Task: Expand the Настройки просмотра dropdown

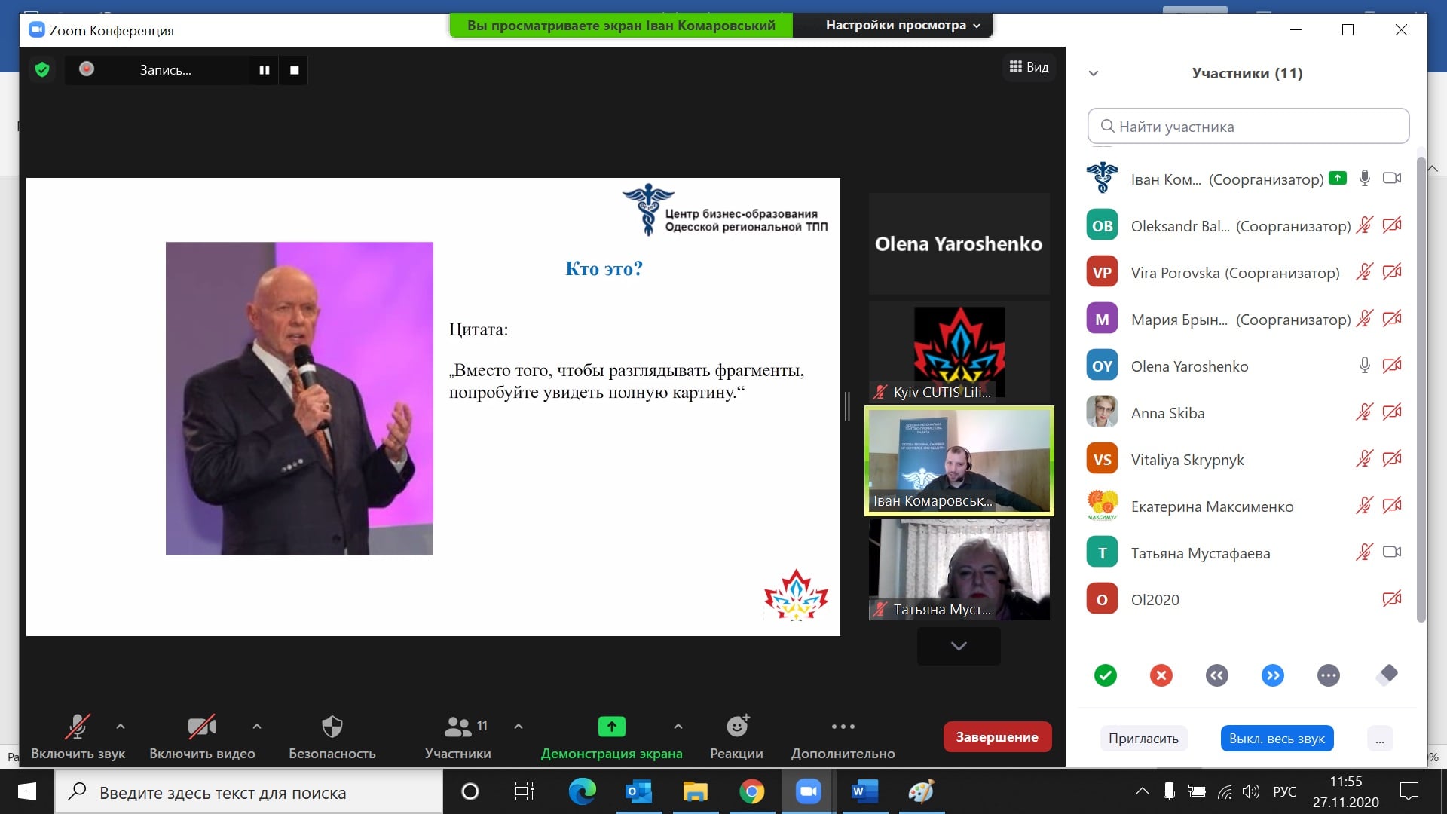Action: tap(903, 26)
